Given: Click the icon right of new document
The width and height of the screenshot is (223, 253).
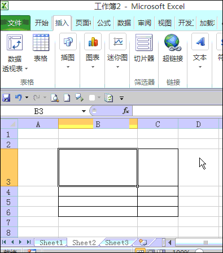Looking at the screenshot, I should click(x=80, y=98).
